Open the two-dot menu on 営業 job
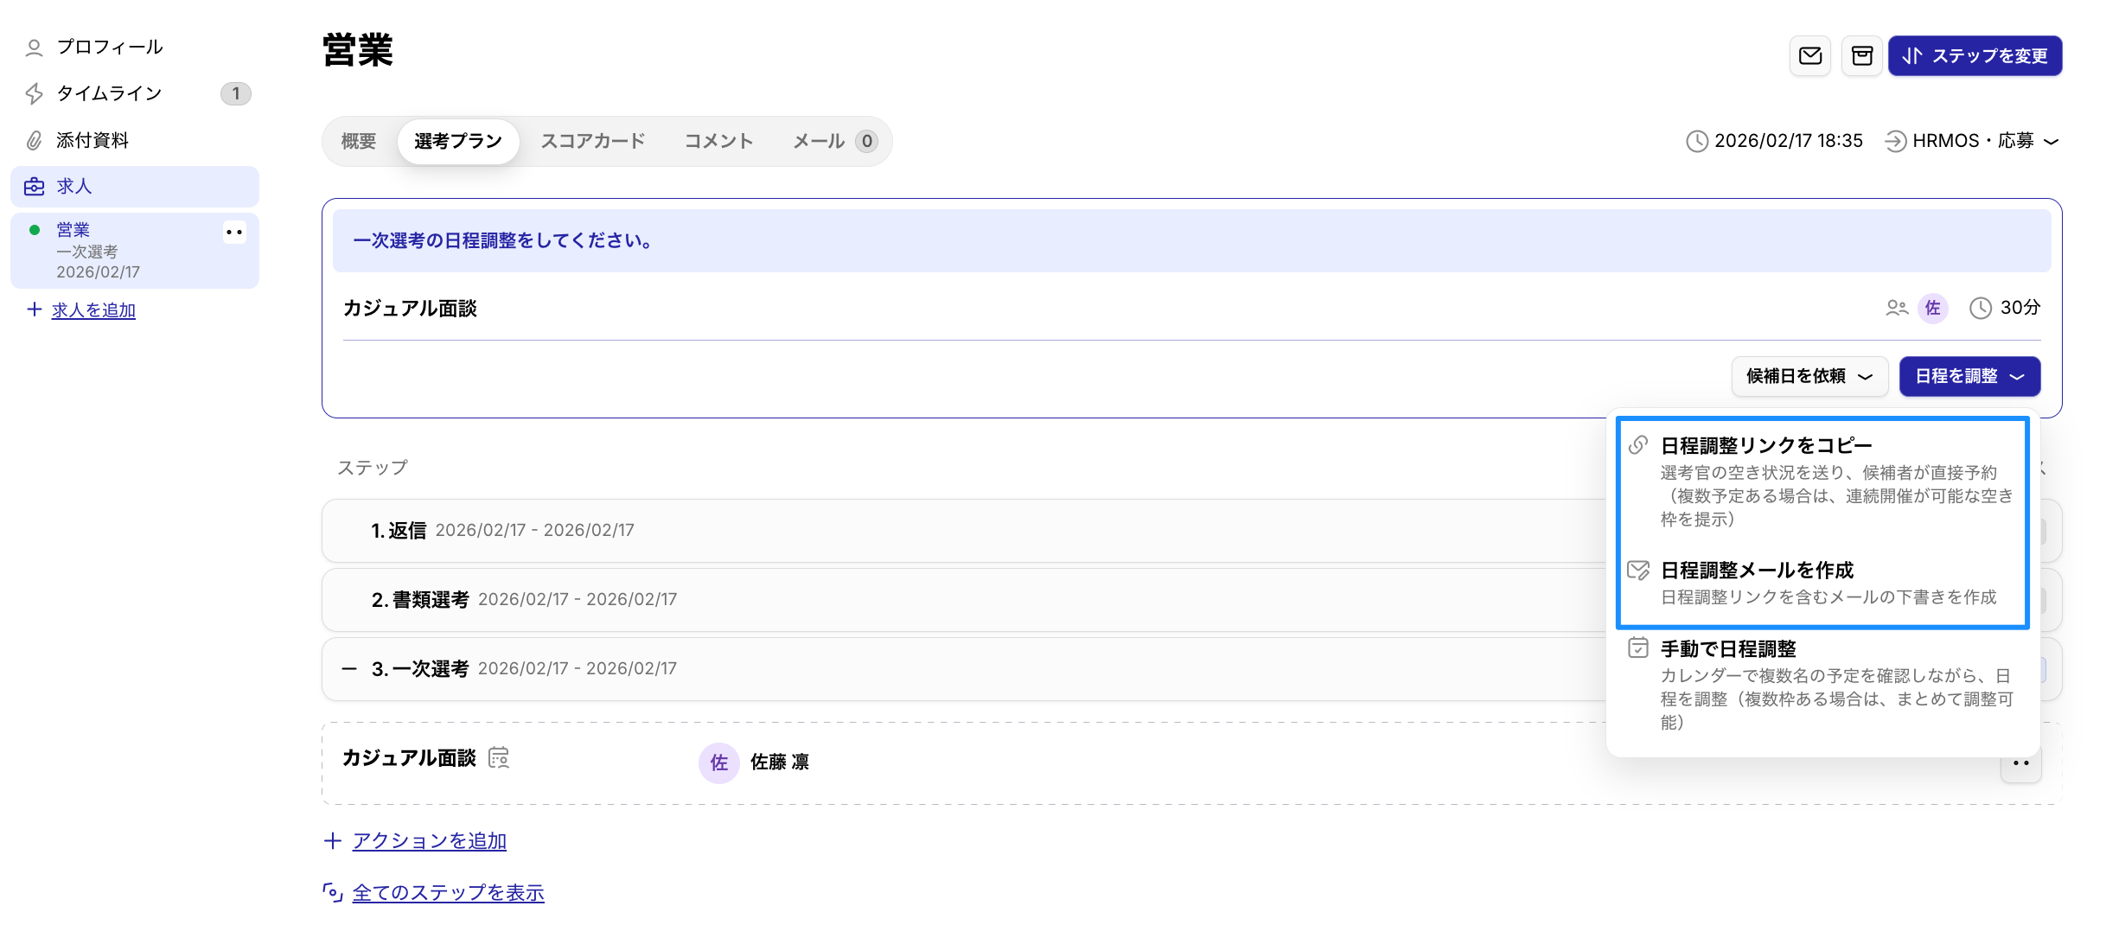2106x925 pixels. (x=234, y=232)
